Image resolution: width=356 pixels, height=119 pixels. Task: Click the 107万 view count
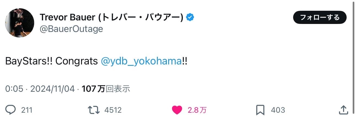[x=93, y=89]
